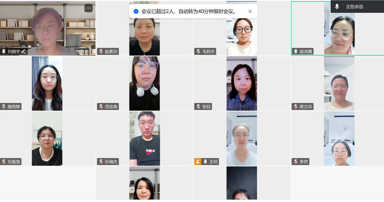Click the microphone icon beside 侯鸿雁
384x202 pixels.
coord(296,51)
